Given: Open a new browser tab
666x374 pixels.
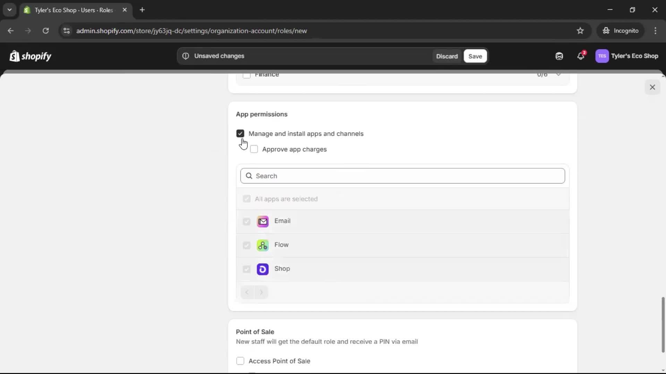Looking at the screenshot, I should click(142, 10).
